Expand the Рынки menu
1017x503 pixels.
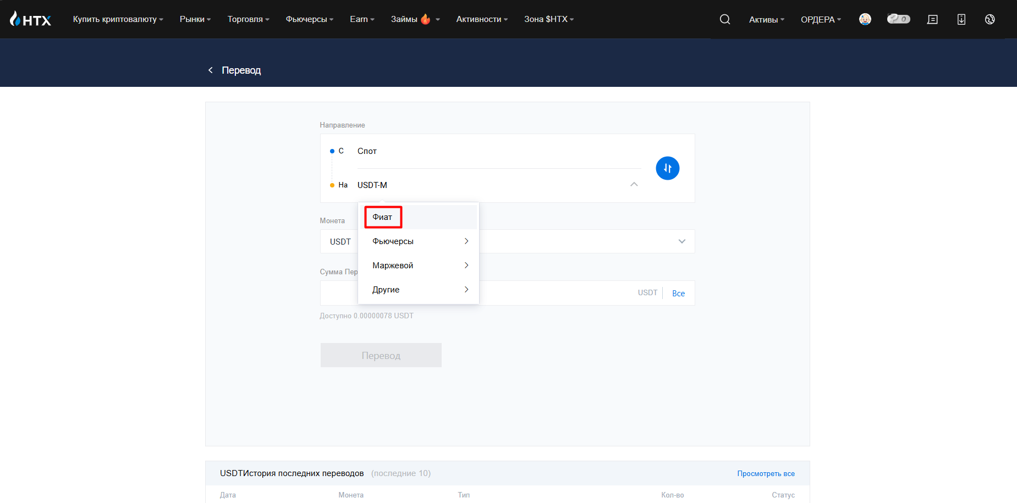[x=195, y=19]
